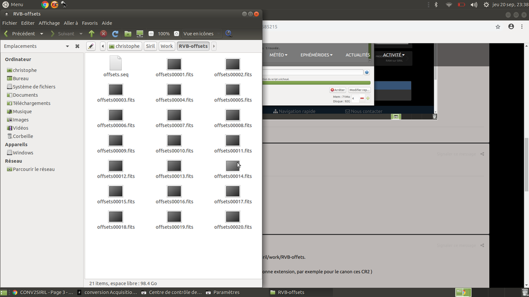Go to christophe in the path bar

(124, 46)
